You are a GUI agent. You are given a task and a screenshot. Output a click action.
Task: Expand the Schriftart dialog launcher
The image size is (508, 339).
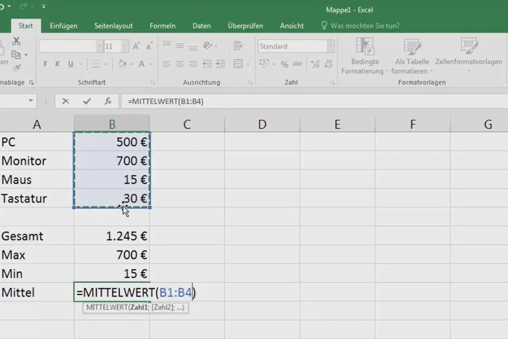coord(153,83)
